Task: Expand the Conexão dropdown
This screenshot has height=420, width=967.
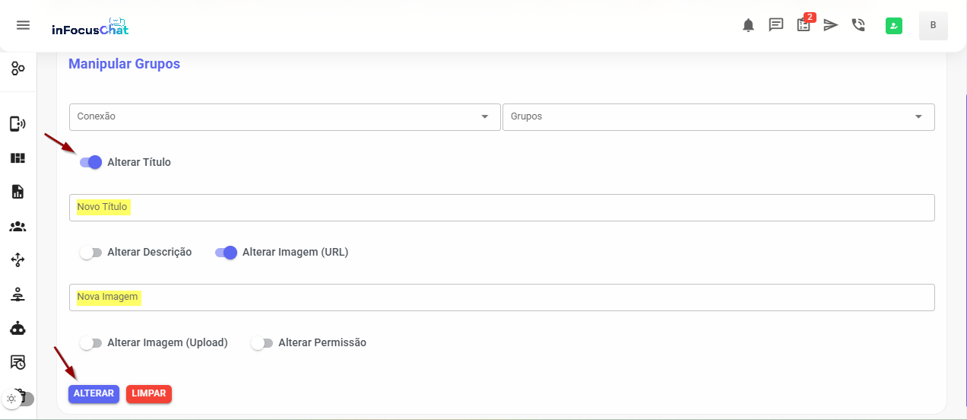Action: [284, 117]
